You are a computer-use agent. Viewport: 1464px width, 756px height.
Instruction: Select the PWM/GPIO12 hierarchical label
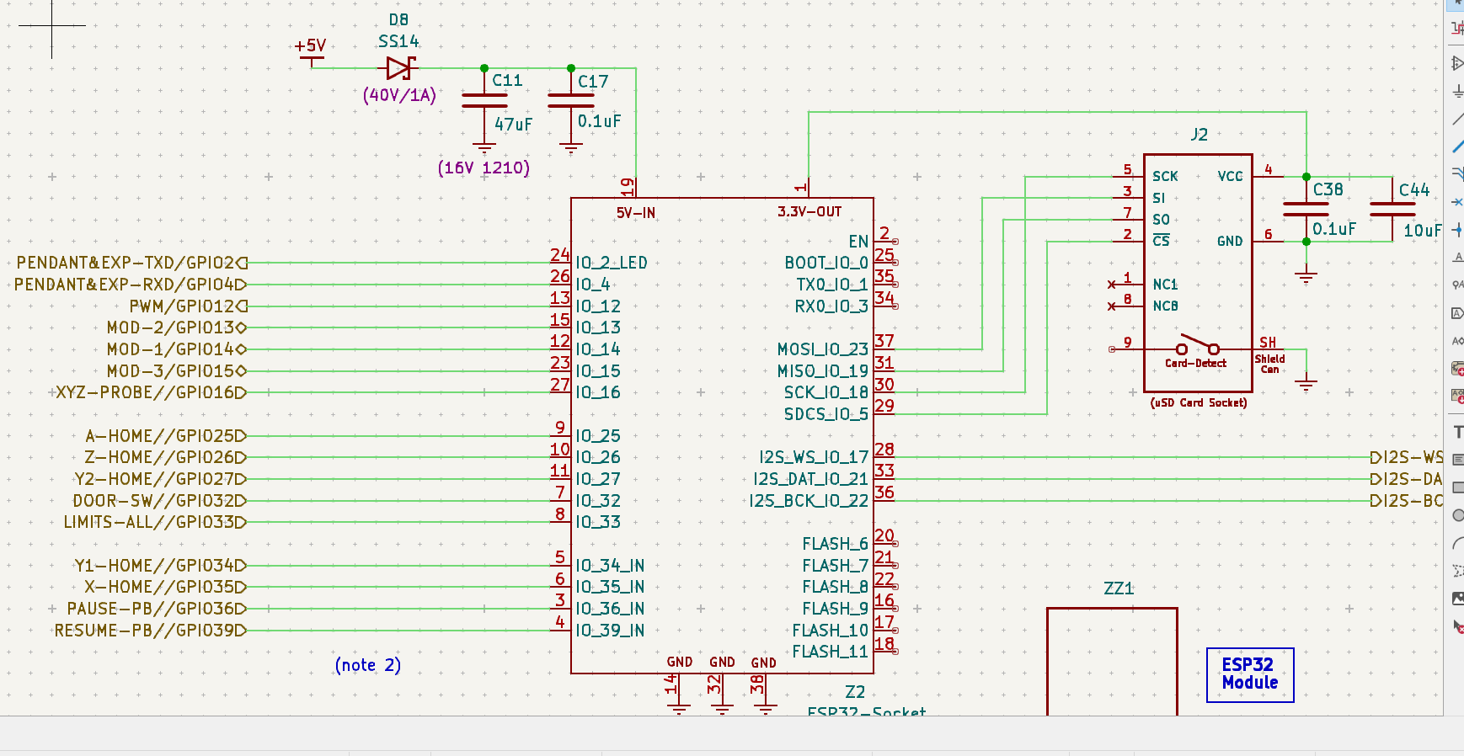point(189,307)
